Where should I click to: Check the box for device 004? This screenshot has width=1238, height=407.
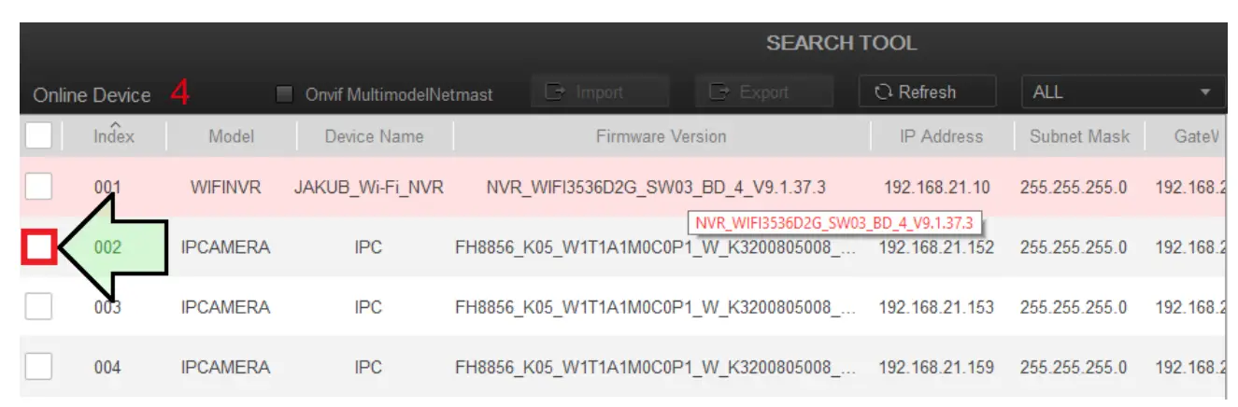pyautogui.click(x=38, y=366)
